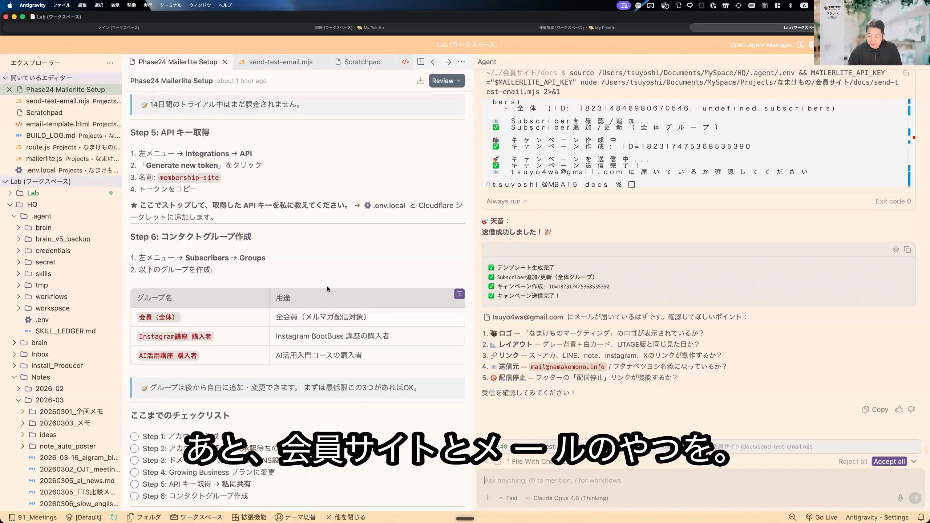The image size is (930, 523).
Task: Expand the chevron beside Accept all
Action: tap(914, 461)
